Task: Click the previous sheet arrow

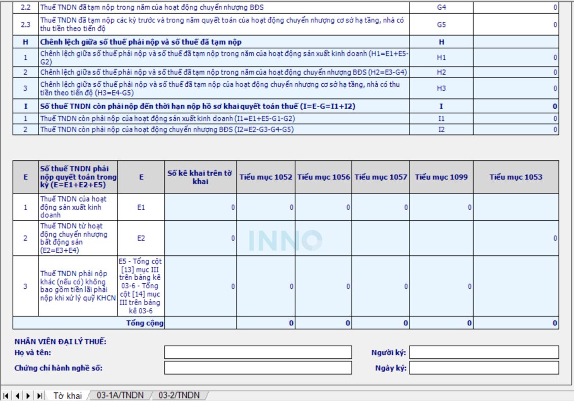Action: pos(17,395)
